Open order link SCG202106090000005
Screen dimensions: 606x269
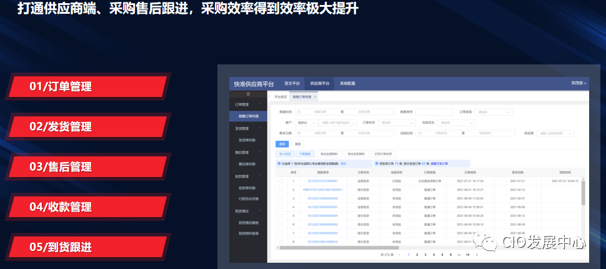[x=323, y=198]
